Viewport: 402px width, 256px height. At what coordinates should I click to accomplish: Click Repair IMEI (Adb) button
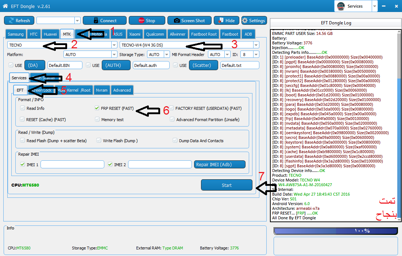coord(220,164)
